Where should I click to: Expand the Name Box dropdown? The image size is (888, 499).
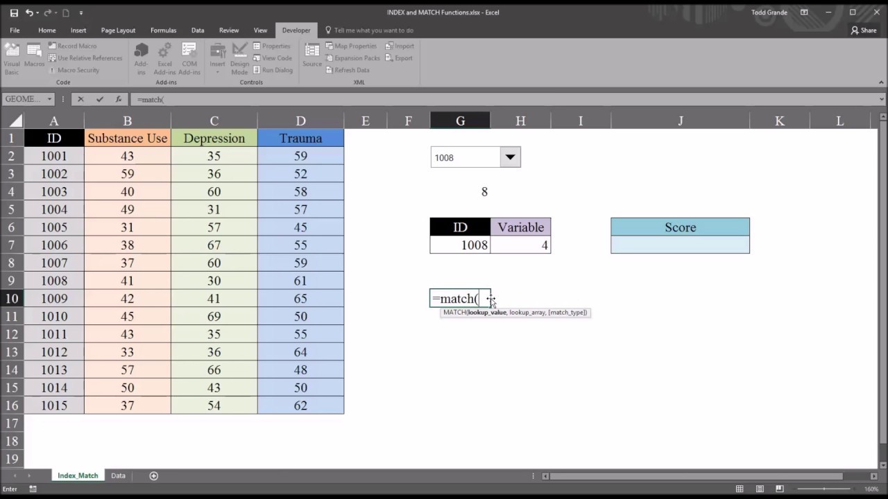(x=49, y=99)
